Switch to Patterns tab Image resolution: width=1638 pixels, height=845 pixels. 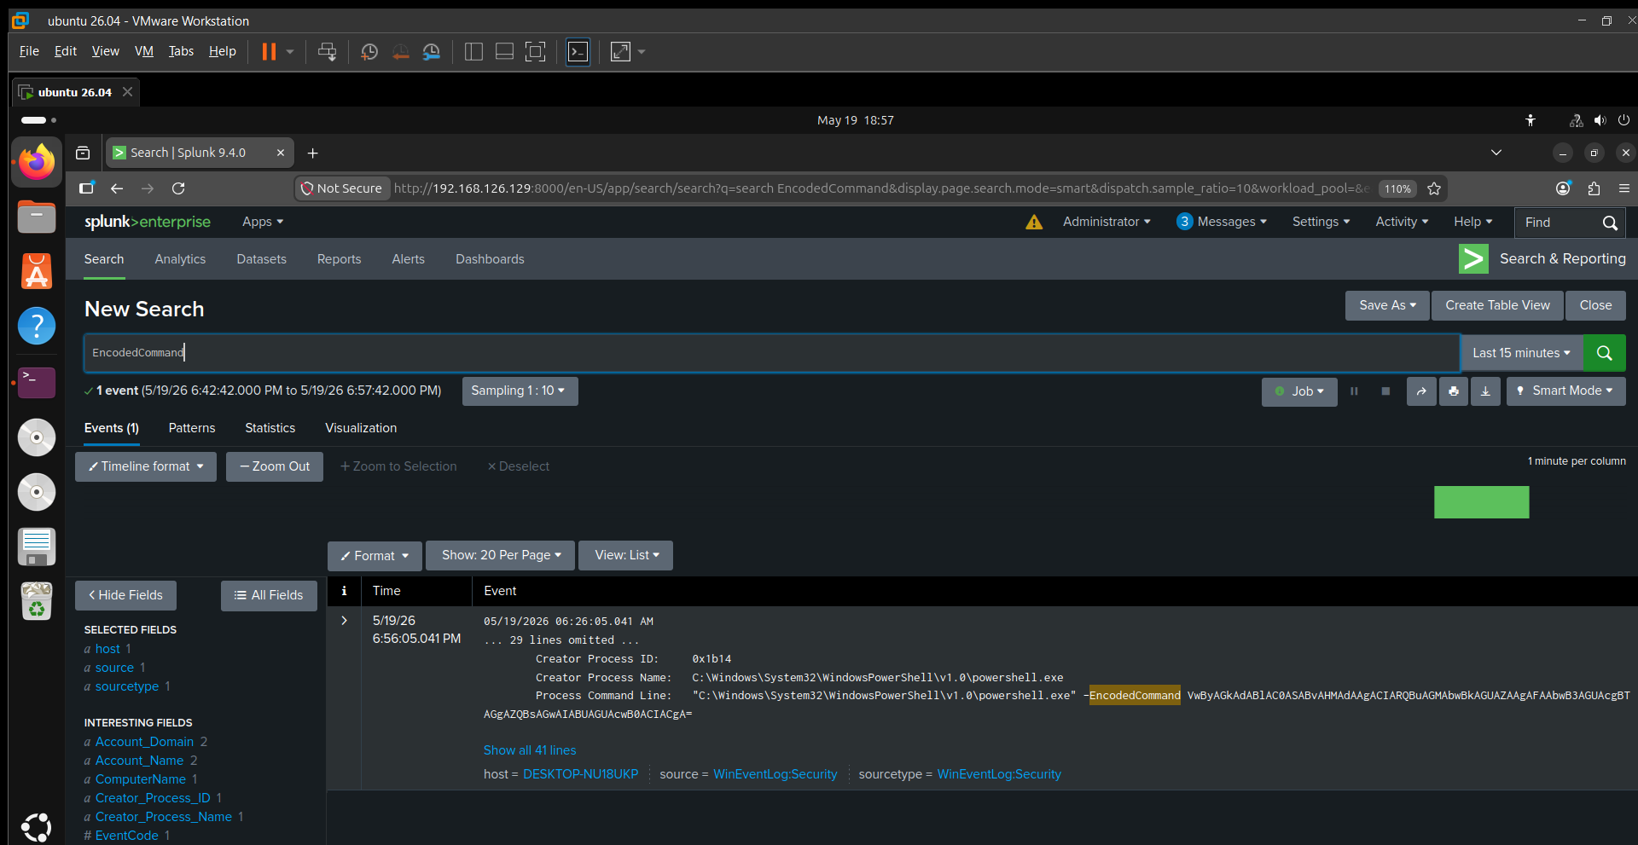click(x=192, y=428)
